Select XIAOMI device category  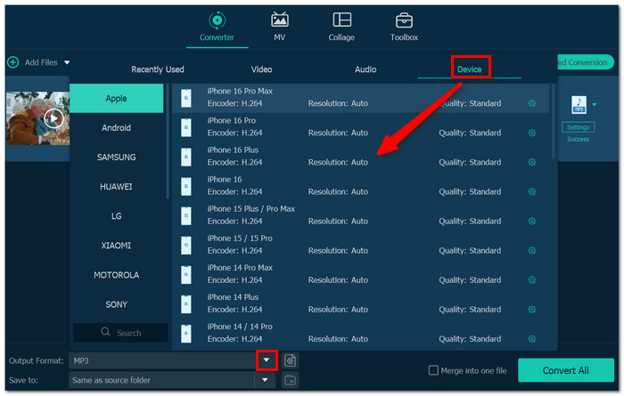tap(116, 246)
